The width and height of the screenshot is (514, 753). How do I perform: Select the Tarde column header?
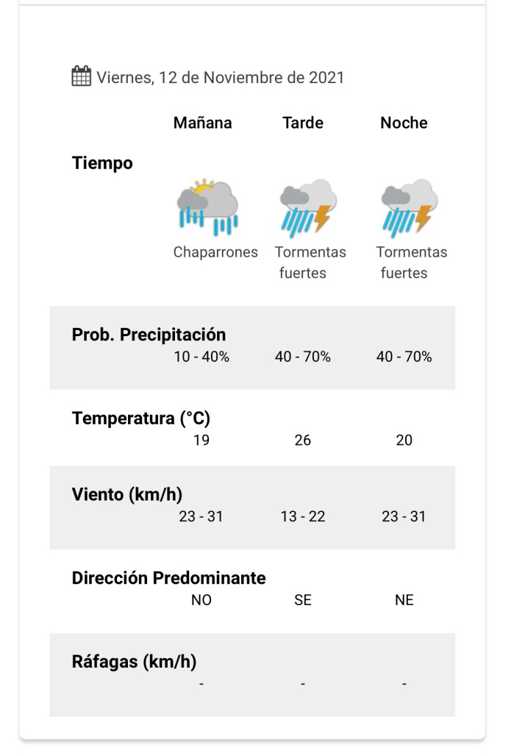(x=303, y=123)
